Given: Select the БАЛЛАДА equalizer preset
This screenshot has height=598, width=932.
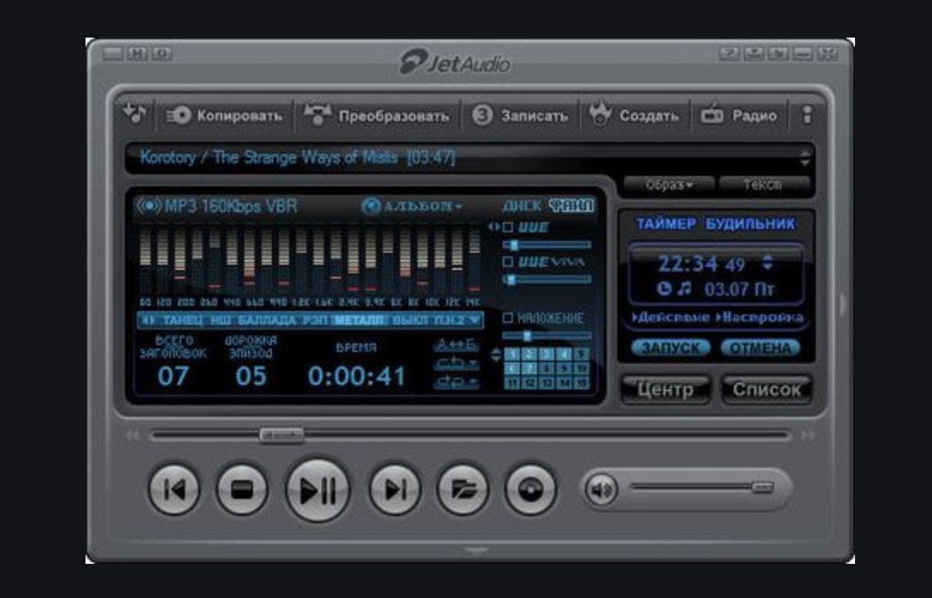Looking at the screenshot, I should point(266,320).
